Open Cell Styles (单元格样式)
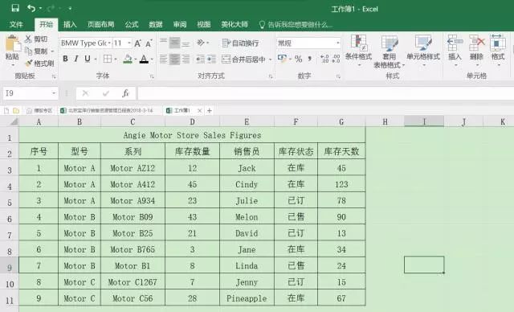 tap(423, 51)
